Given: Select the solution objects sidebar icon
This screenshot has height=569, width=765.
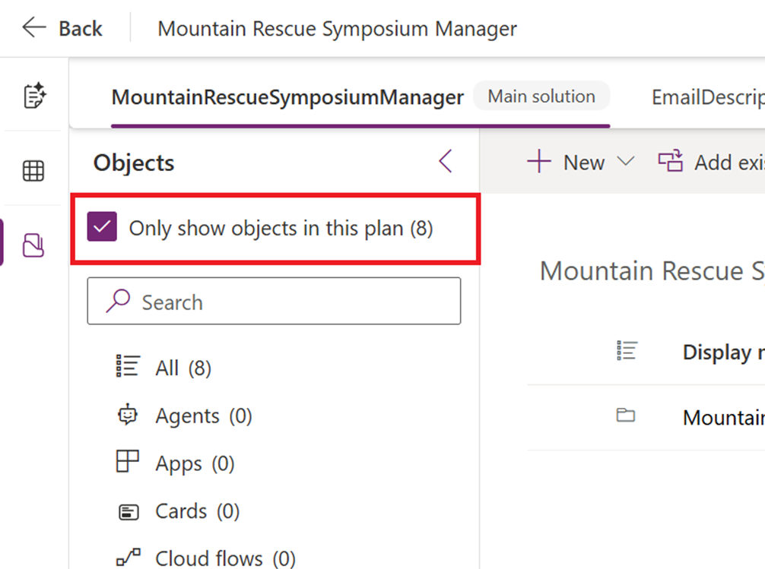Looking at the screenshot, I should click(x=34, y=245).
